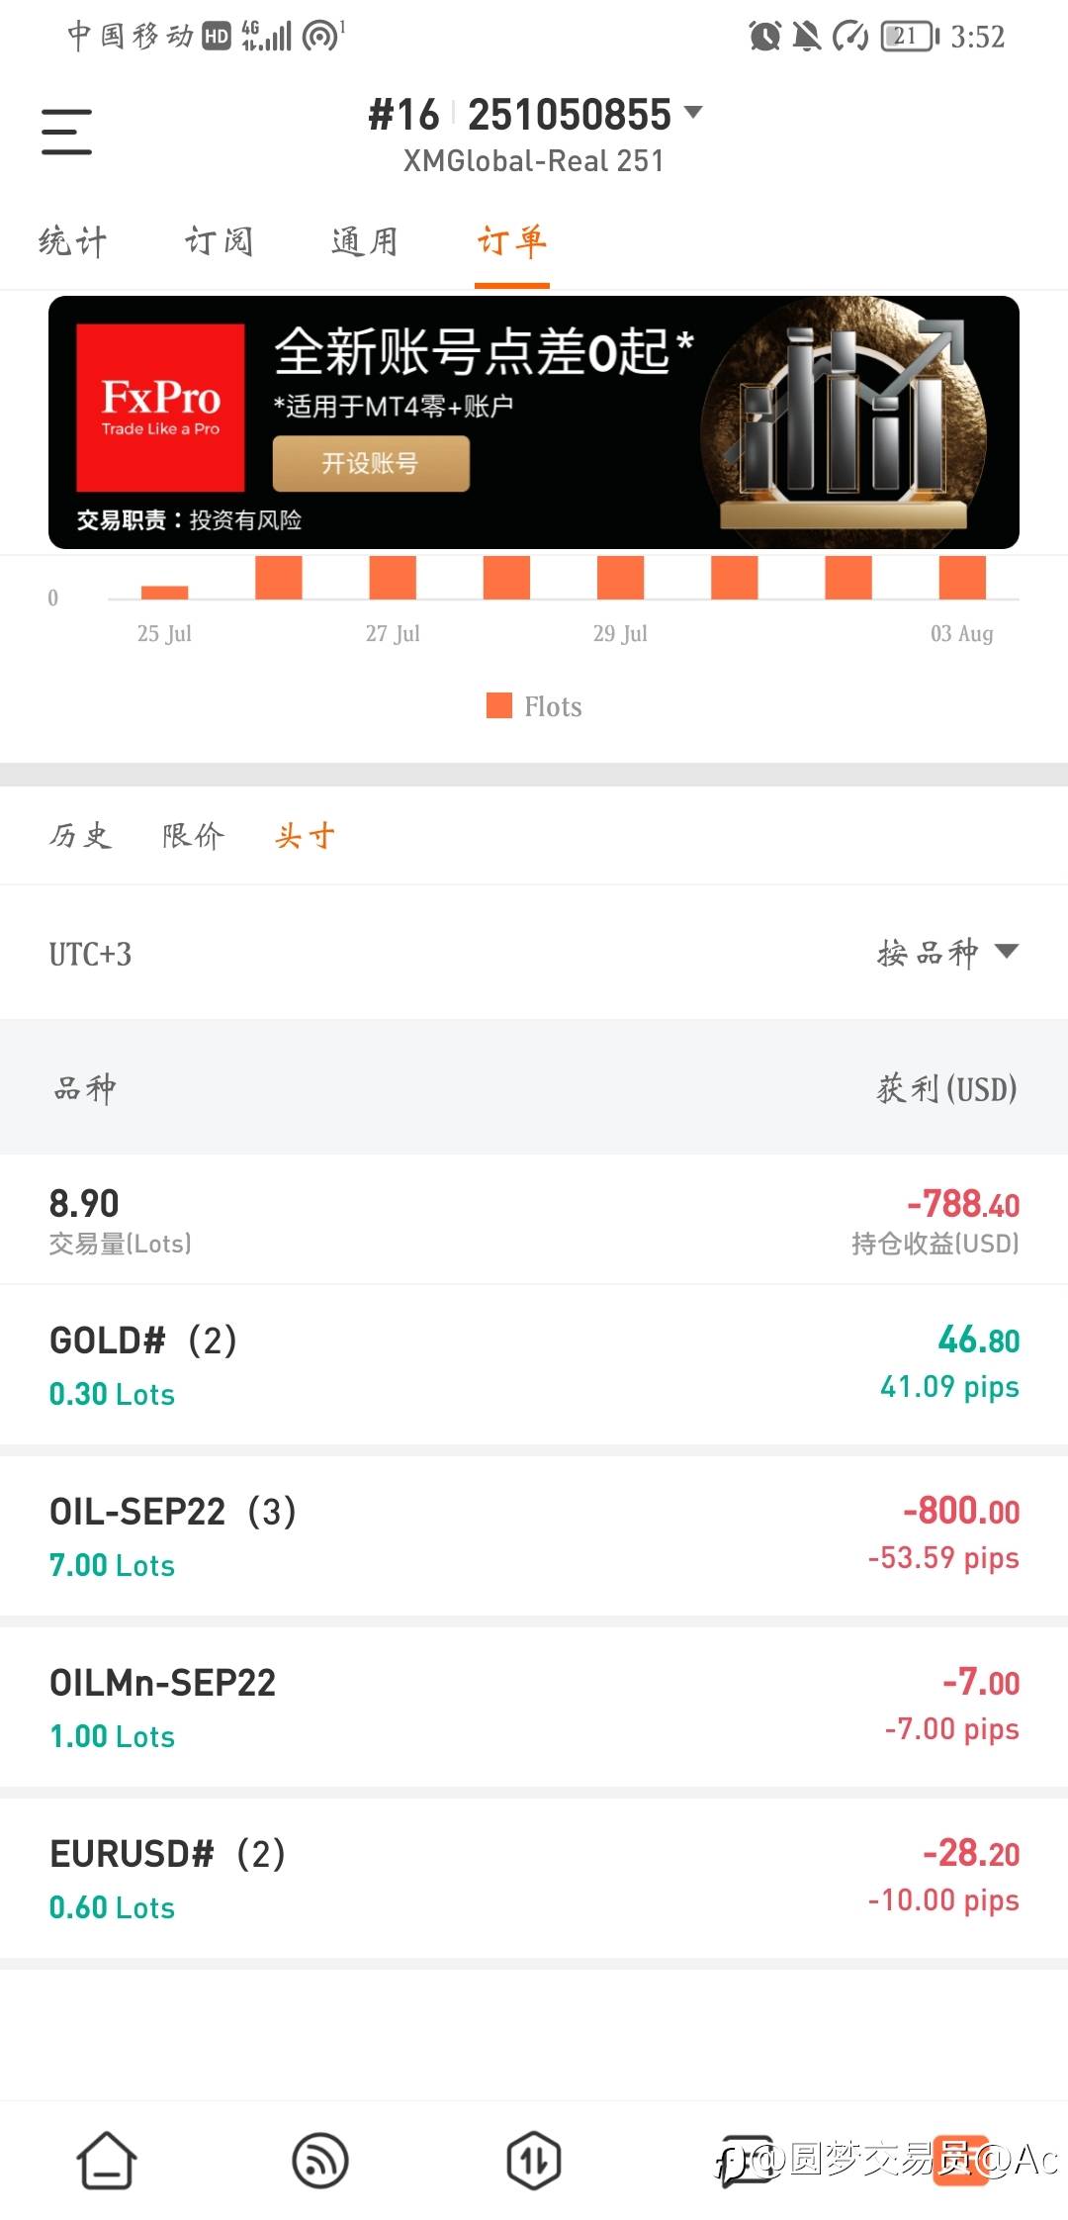Screen dimensions: 1068x2220
Task: Go to the home tab icon
Action: coord(107,2160)
